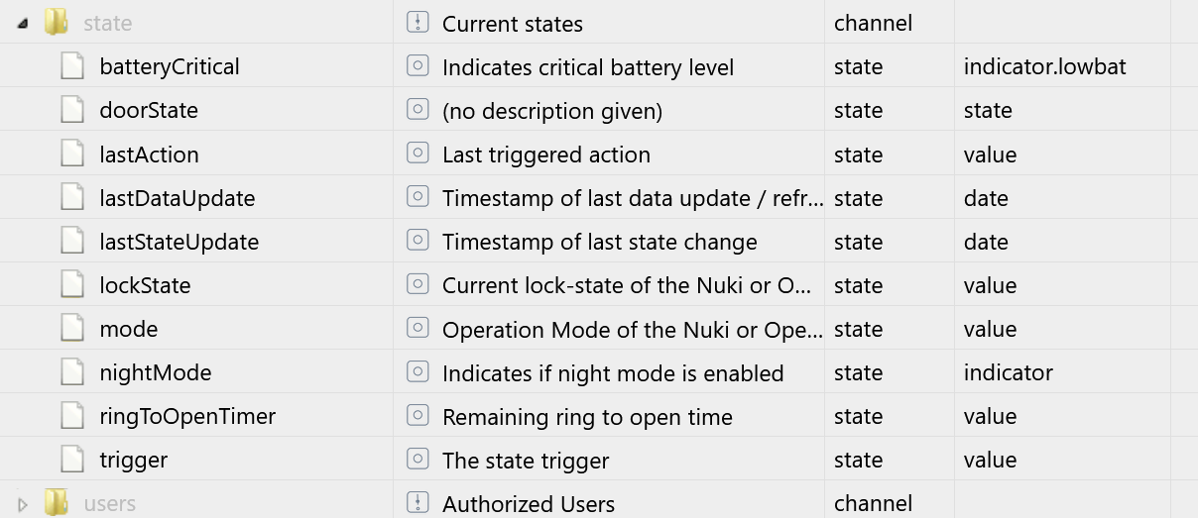Screen dimensions: 1198x518
Task: Click the batteryCritical file icon
Action: (x=71, y=66)
